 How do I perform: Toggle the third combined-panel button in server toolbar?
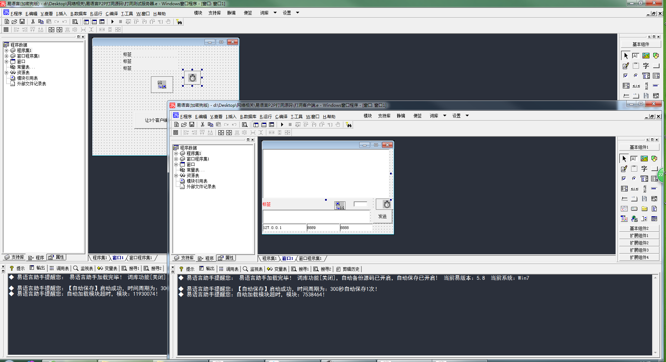pos(102,22)
